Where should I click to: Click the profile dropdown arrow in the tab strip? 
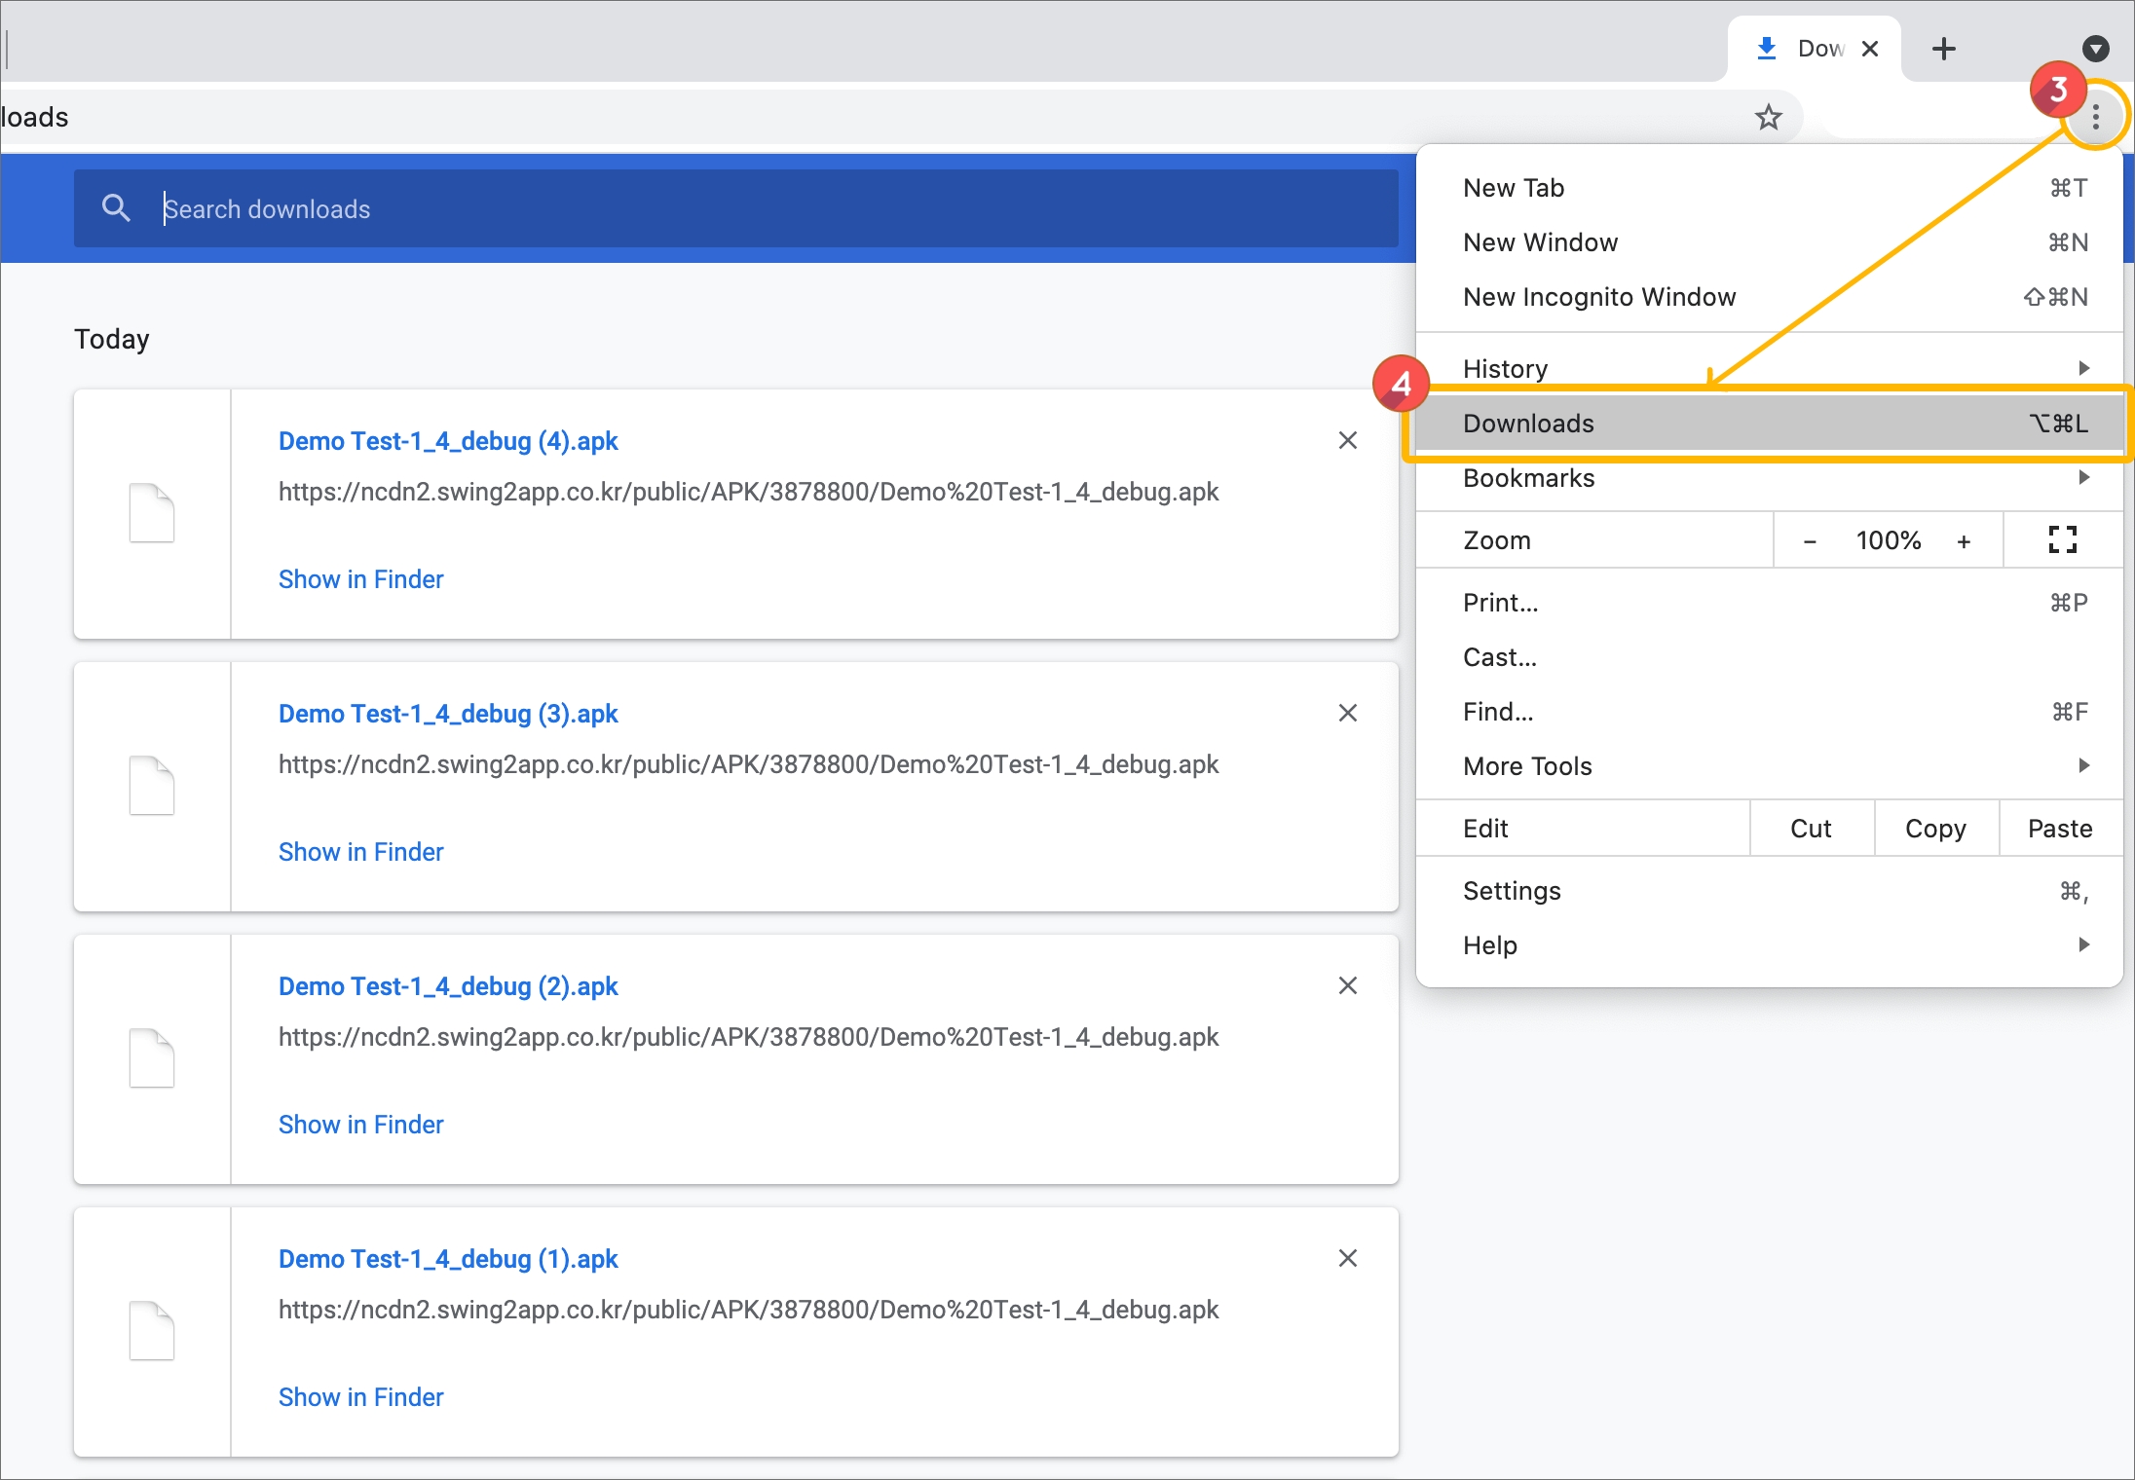(x=2095, y=49)
